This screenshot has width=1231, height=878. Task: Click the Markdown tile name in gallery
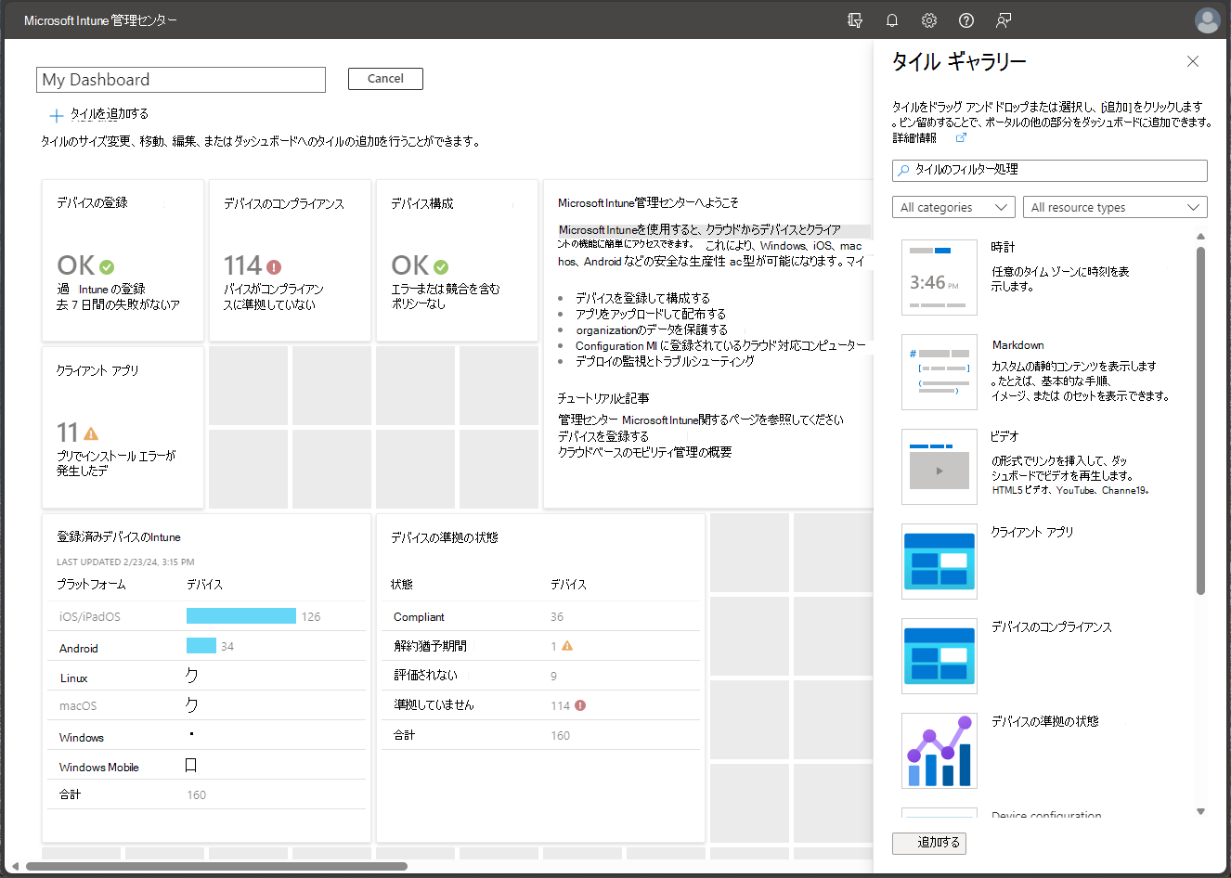tap(1017, 345)
